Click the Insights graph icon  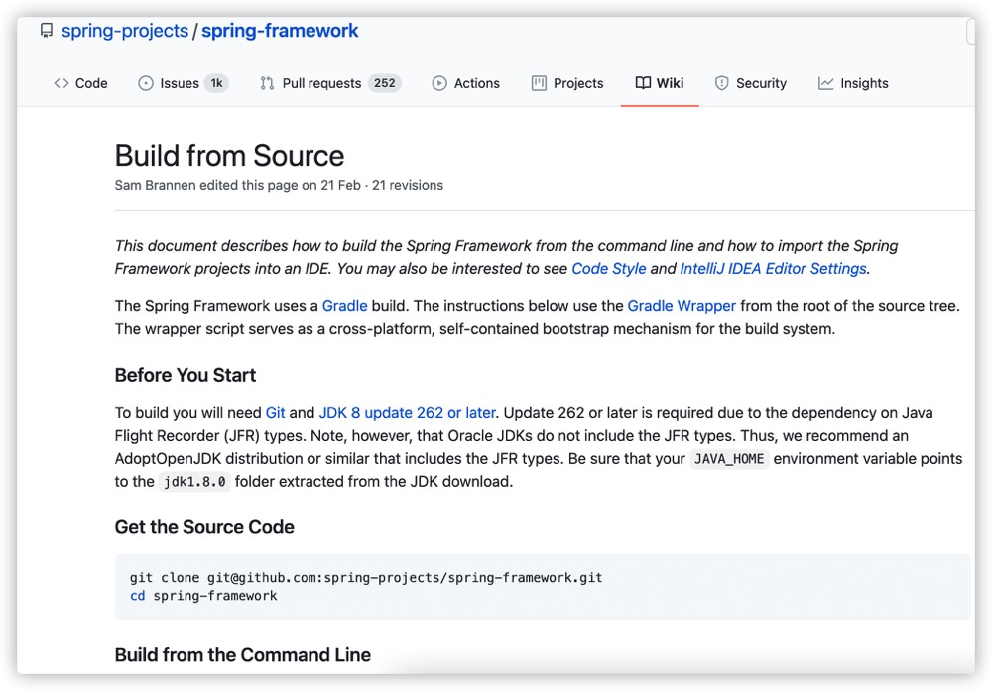[x=825, y=83]
